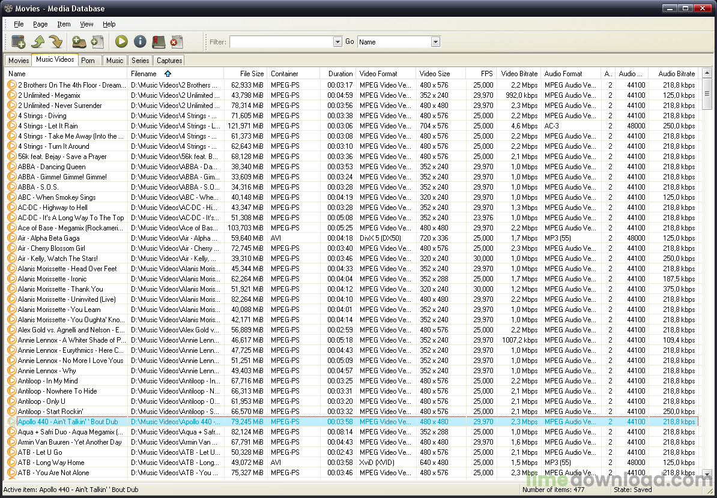Viewport: 717px width, 498px height.
Task: Click inside the Filter text field
Action: [281, 42]
